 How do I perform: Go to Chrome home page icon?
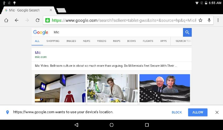coord(6,20)
